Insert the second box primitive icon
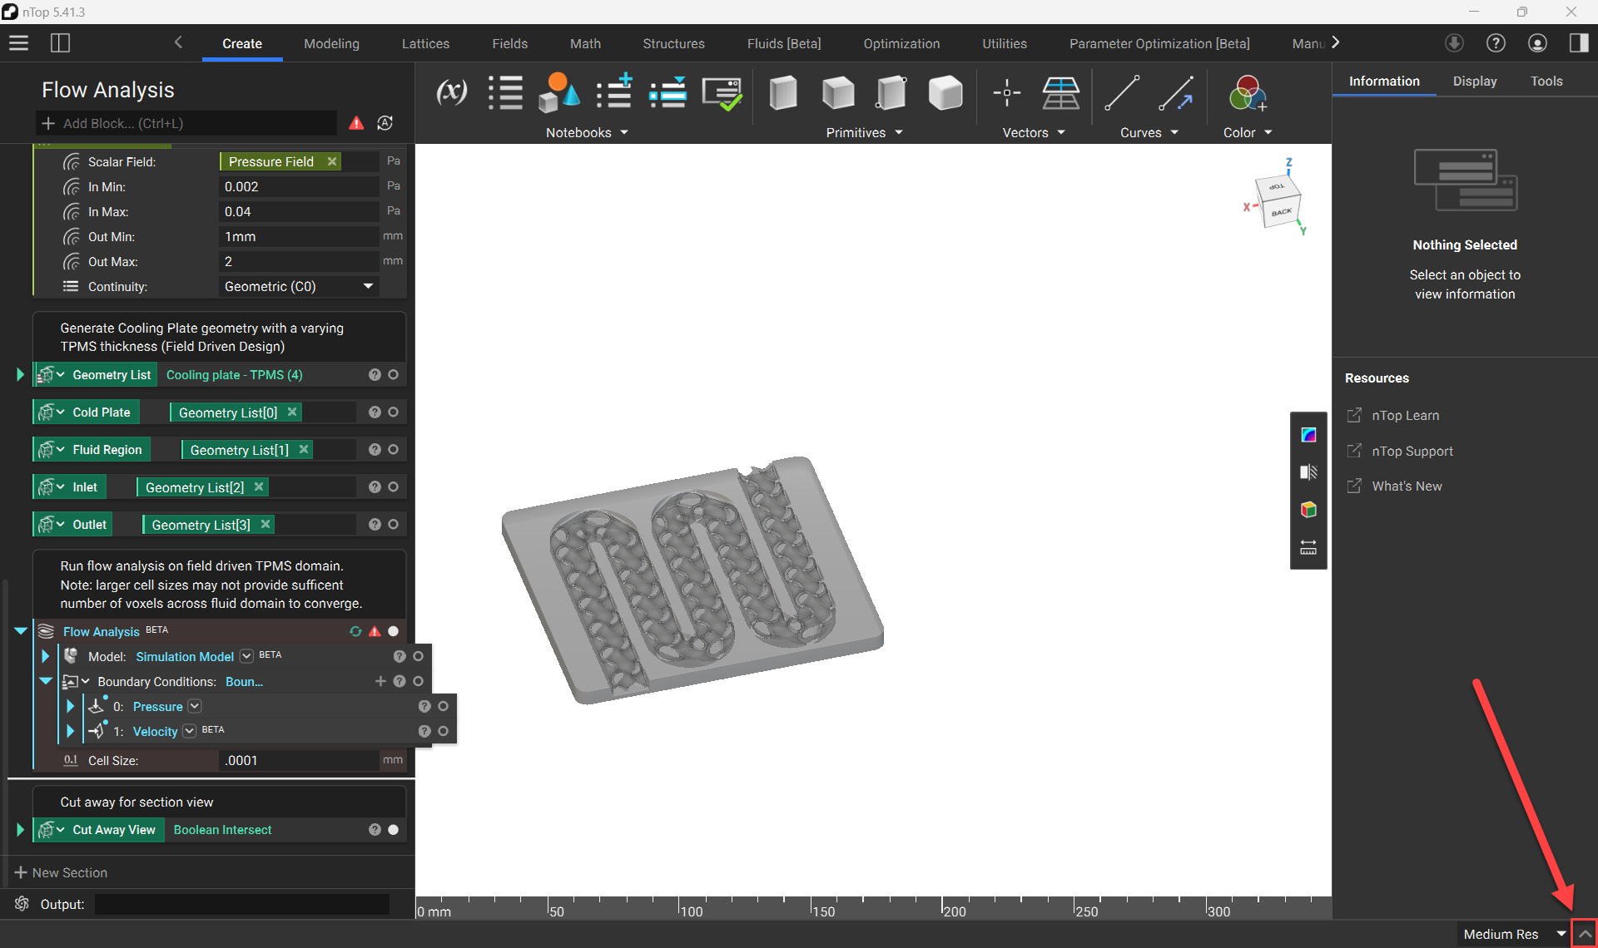1598x948 pixels. tap(837, 92)
